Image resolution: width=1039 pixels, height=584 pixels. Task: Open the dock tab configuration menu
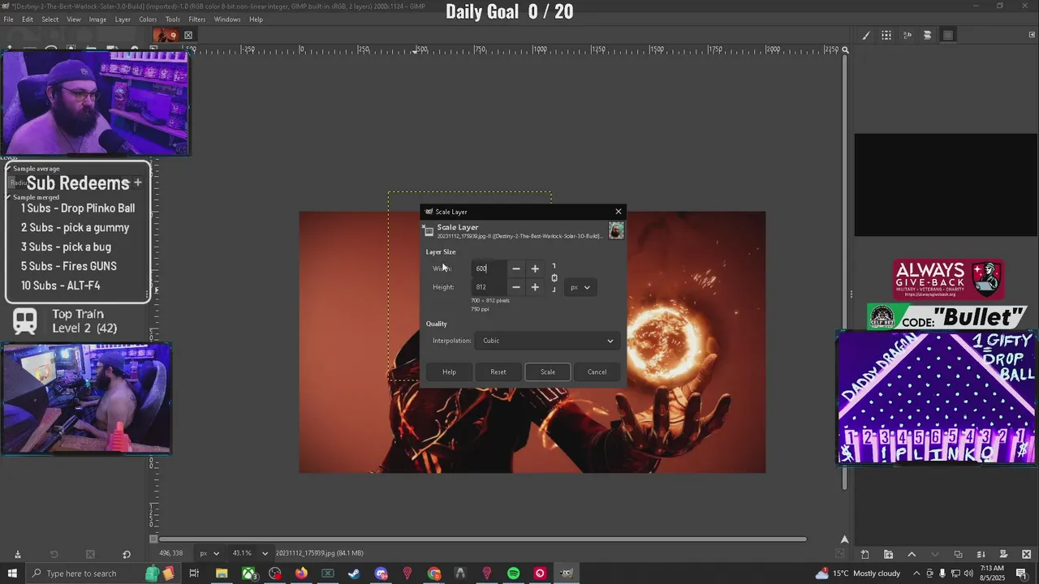[1032, 35]
